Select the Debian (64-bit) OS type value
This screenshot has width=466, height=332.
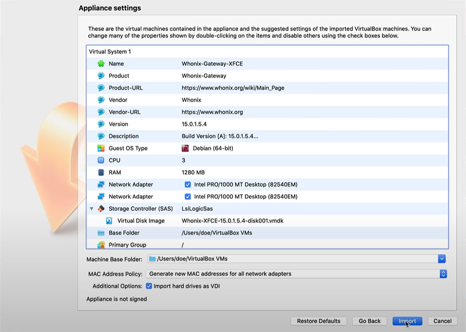[213, 148]
